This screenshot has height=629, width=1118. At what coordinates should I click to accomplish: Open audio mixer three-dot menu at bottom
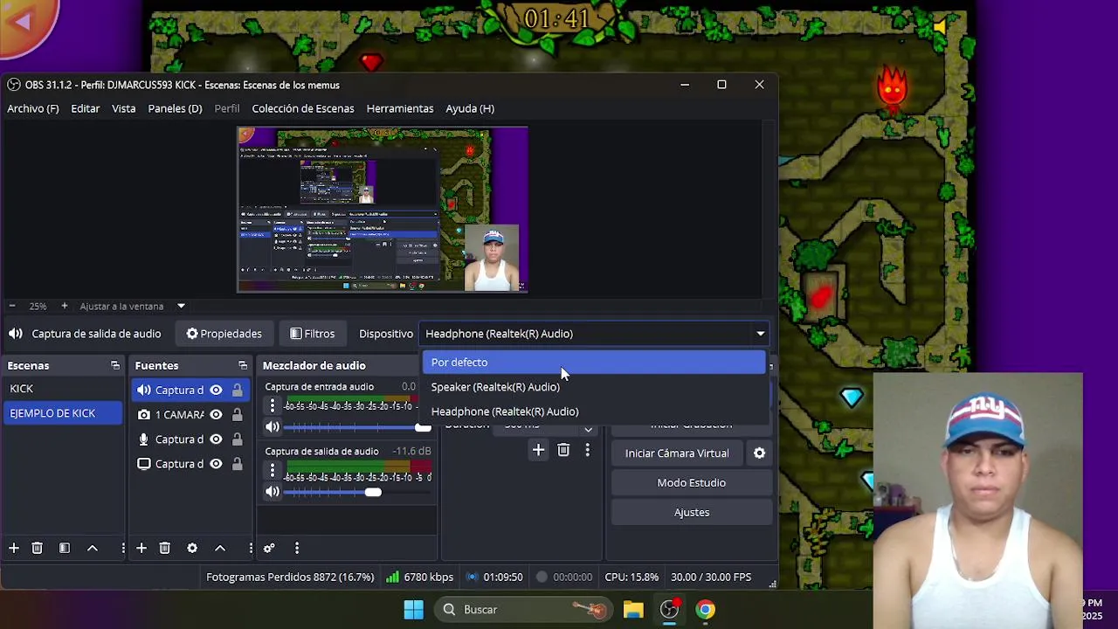pyautogui.click(x=297, y=548)
